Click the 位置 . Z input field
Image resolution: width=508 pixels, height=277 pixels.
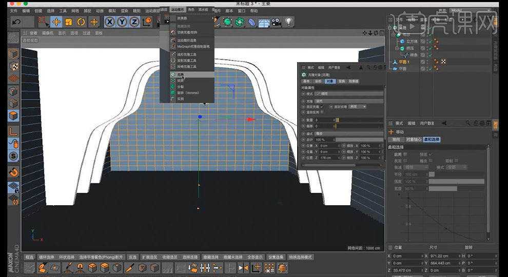tap(329, 158)
